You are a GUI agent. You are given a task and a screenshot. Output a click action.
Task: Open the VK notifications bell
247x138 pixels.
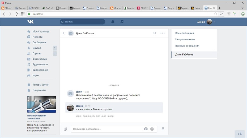[113, 22]
